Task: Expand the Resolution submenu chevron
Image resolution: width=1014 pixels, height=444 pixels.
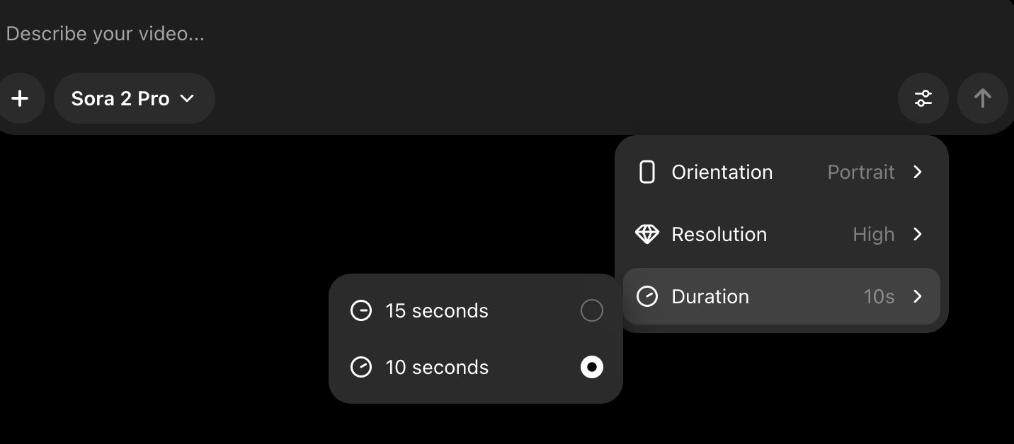Action: [918, 235]
